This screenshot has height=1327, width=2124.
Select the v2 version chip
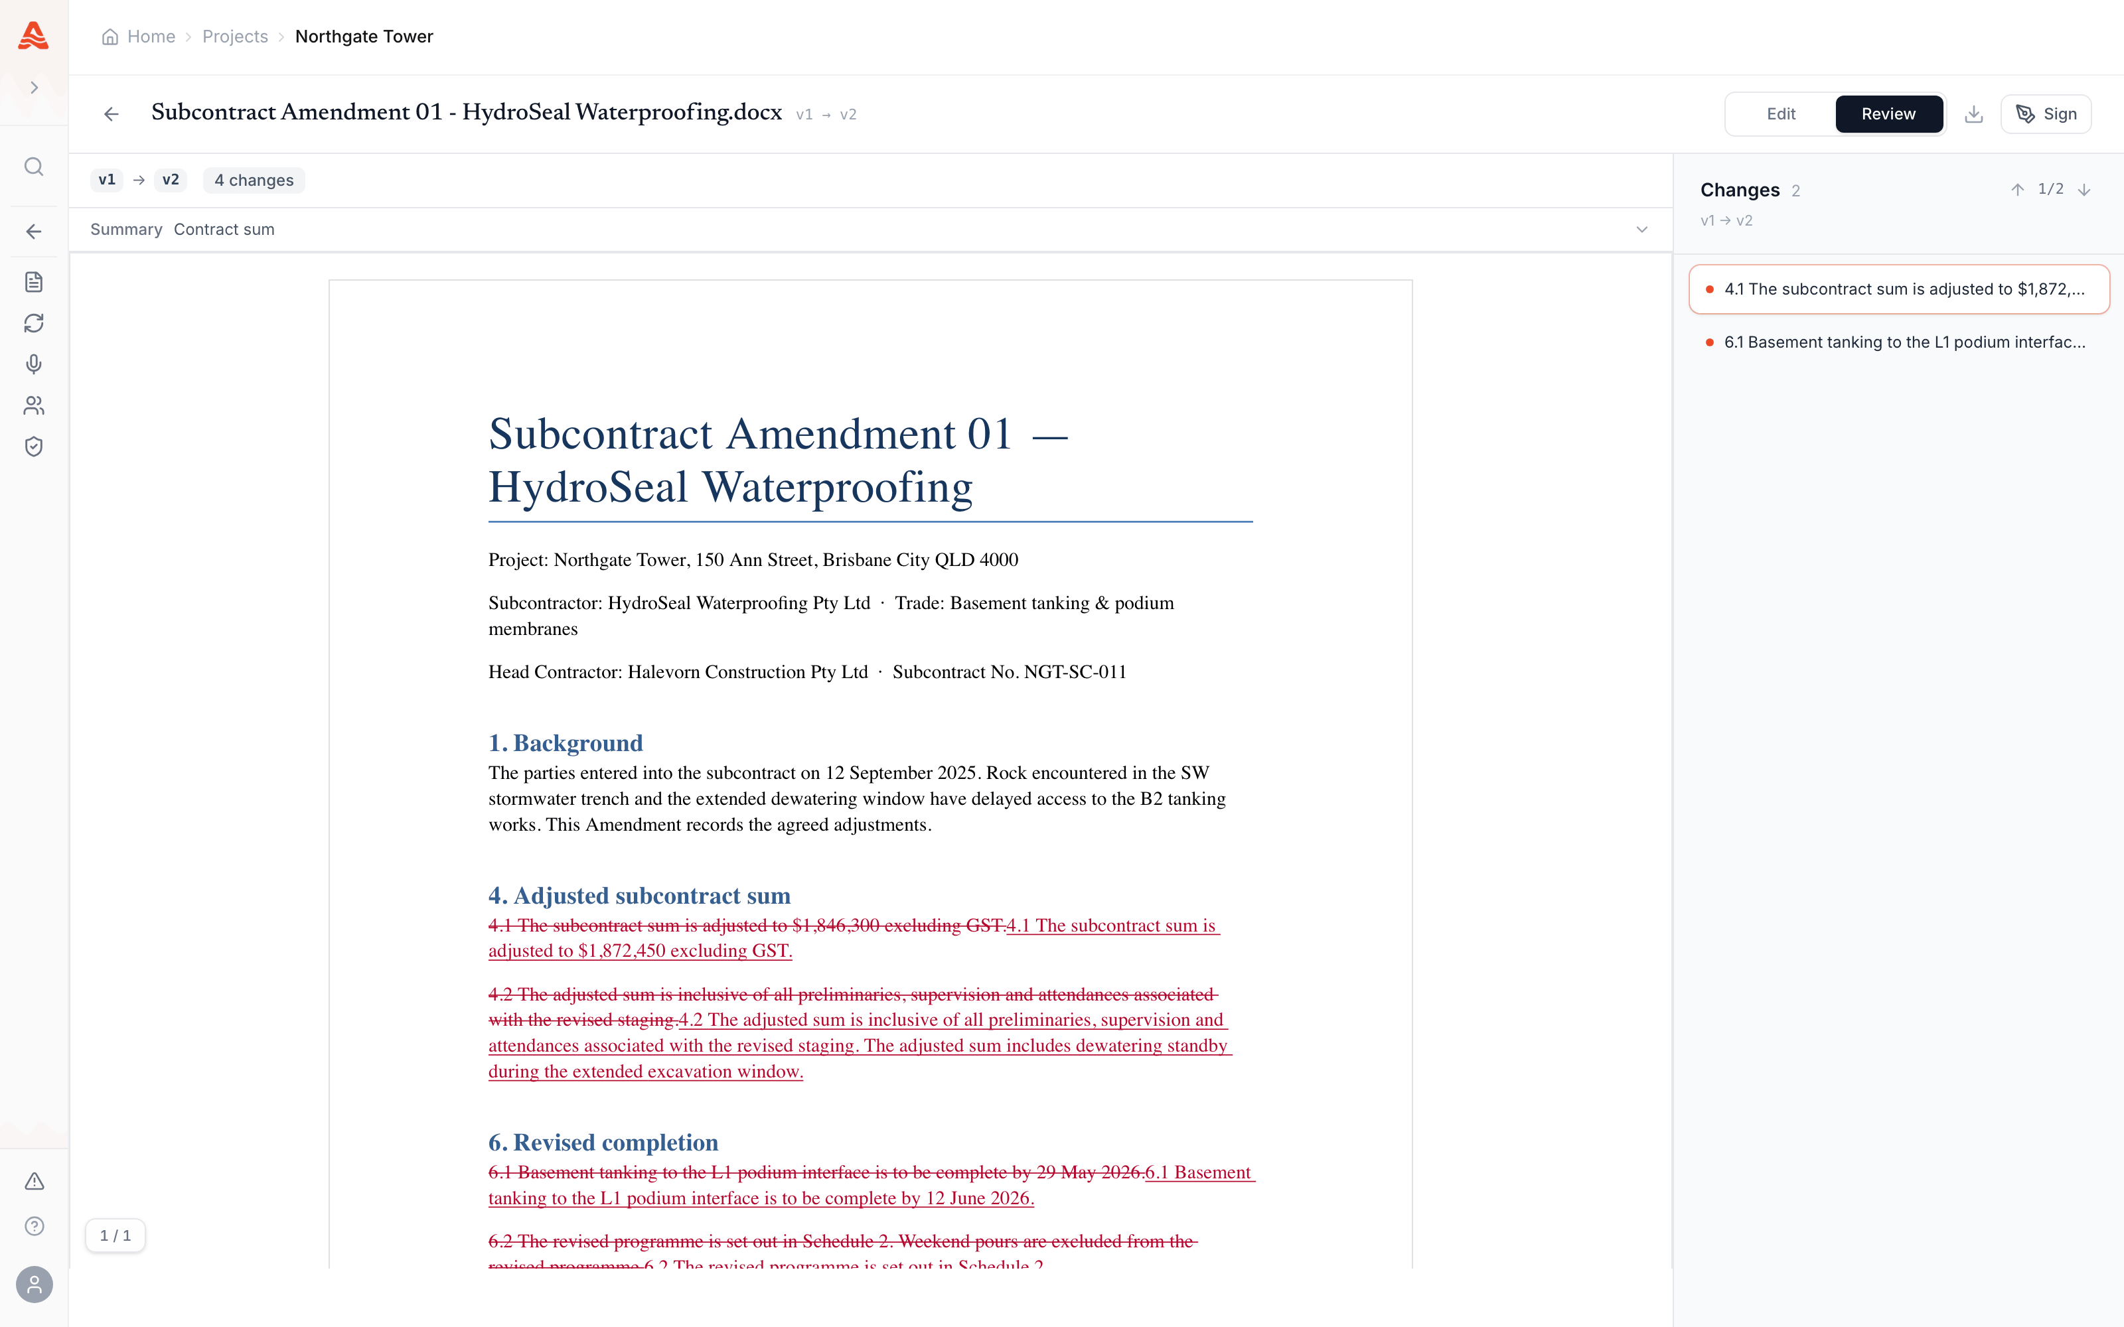coord(171,180)
